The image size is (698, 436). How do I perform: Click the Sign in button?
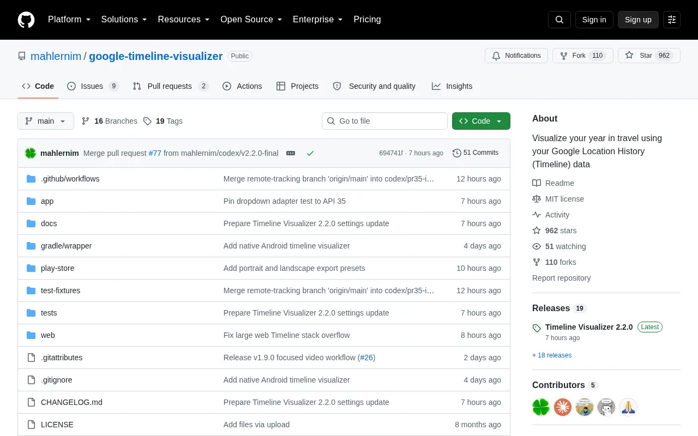[594, 20]
